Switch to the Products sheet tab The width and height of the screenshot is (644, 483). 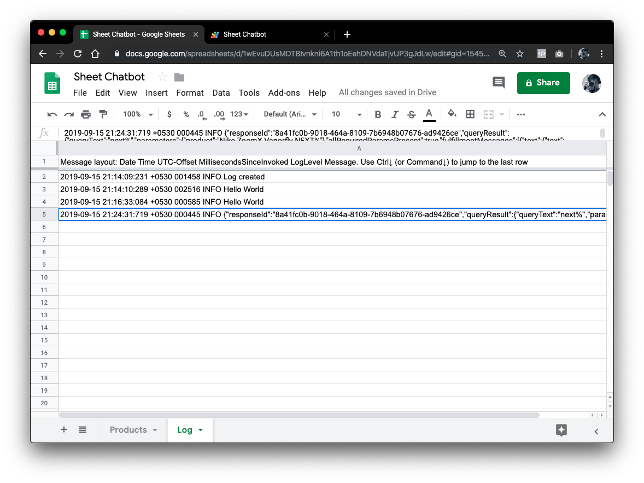128,430
